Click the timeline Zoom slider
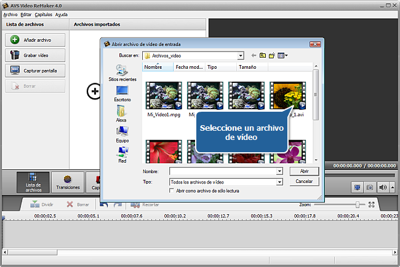400x267 pixels. (357, 204)
